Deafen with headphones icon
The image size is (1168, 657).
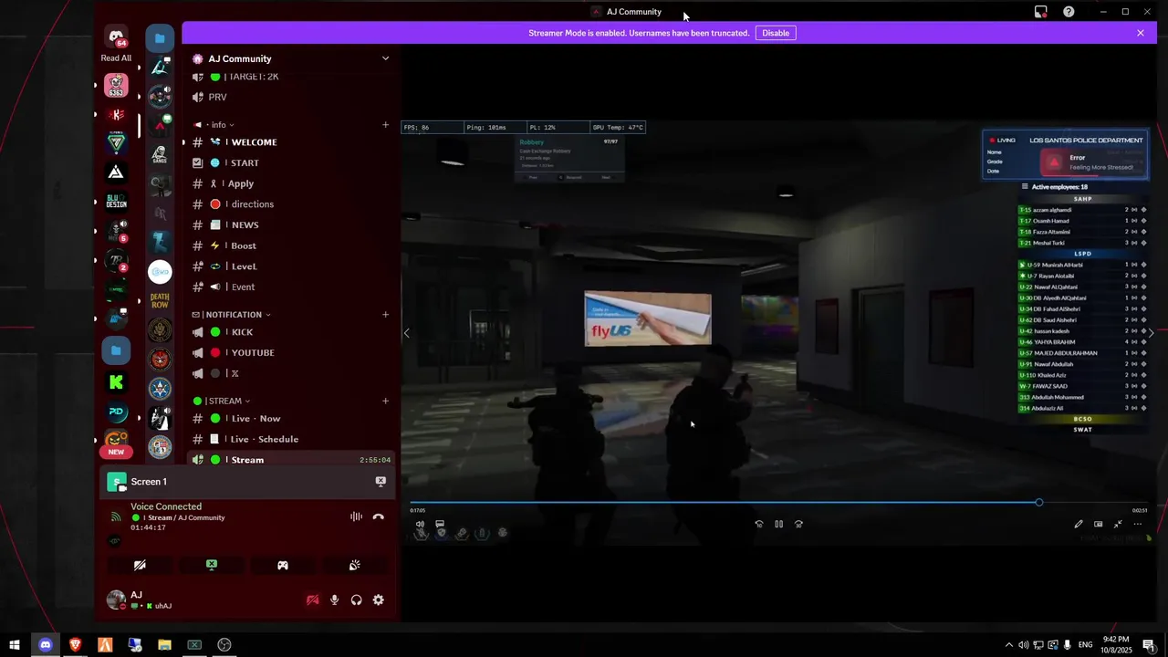[357, 600]
